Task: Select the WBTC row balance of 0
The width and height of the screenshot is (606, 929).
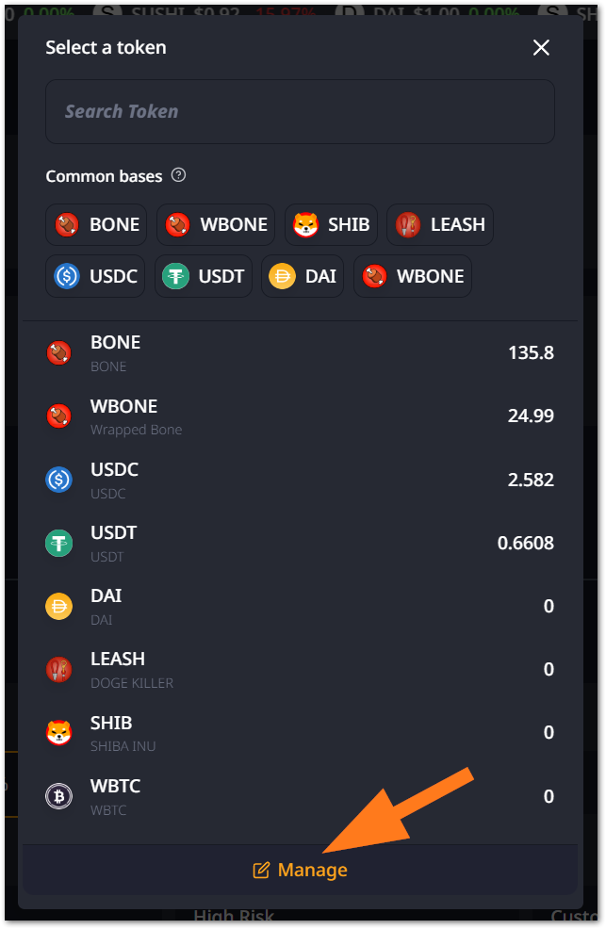Action: (549, 796)
